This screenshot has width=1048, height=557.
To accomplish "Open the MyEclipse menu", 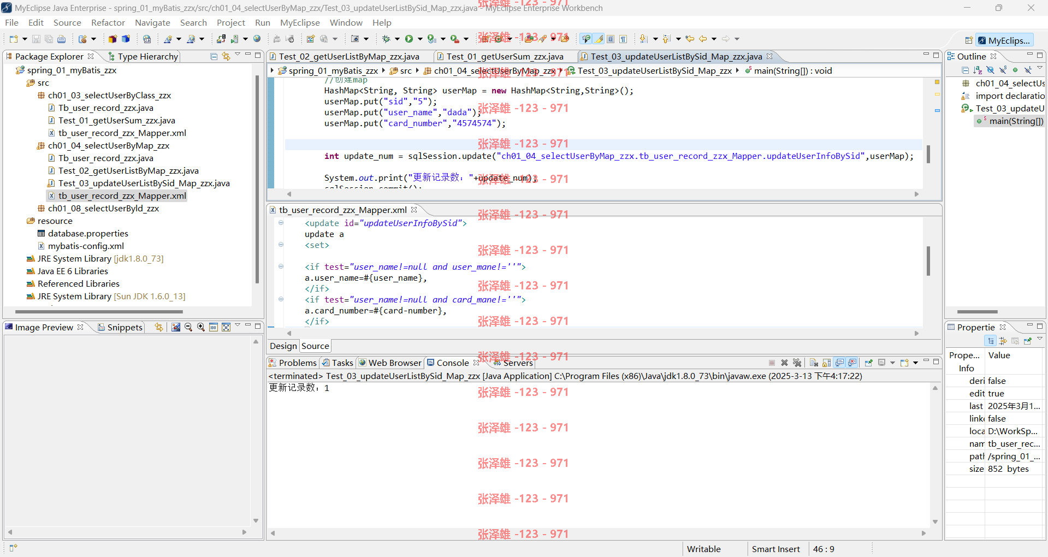I will pos(300,22).
